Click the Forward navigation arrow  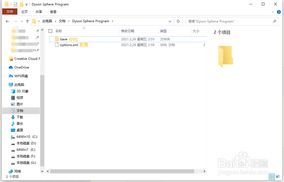(x=15, y=21)
